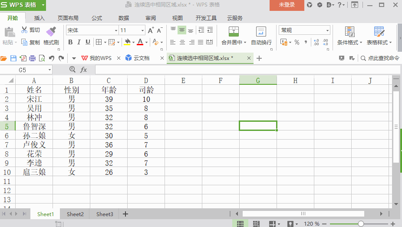Click the Cut scissors icon
This screenshot has height=227, width=402.
click(x=24, y=30)
